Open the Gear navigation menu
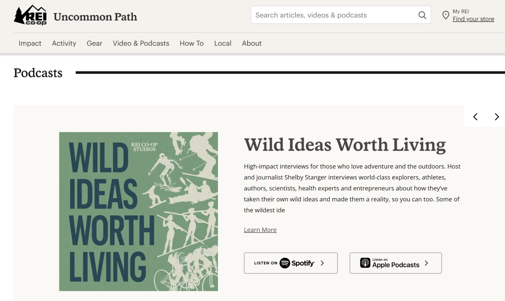Screen dimensions: 505x301 [94, 43]
